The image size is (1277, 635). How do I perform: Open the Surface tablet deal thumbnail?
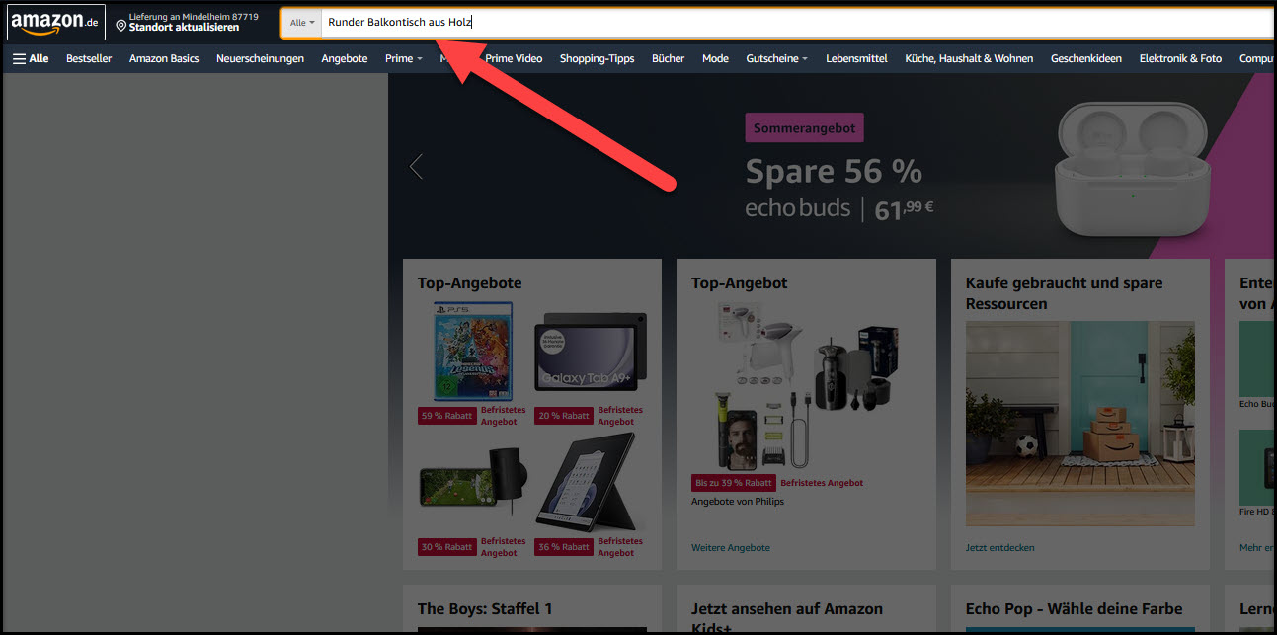(x=591, y=484)
